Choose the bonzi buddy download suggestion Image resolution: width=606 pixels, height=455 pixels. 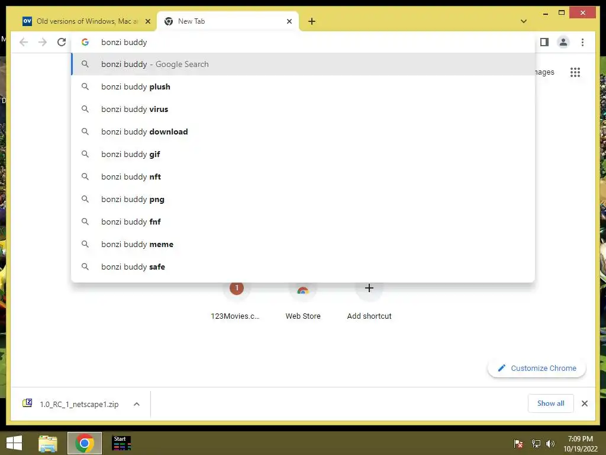coord(303,132)
